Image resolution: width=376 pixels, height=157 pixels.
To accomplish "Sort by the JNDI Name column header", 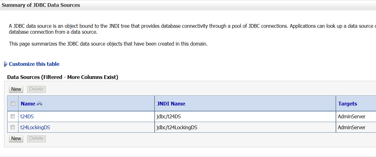I will [x=171, y=104].
